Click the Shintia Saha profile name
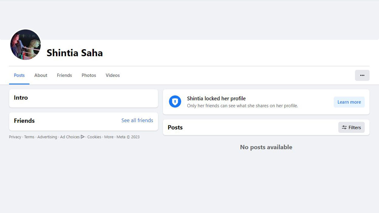Screen dimensions: 379x213 [x=75, y=53]
